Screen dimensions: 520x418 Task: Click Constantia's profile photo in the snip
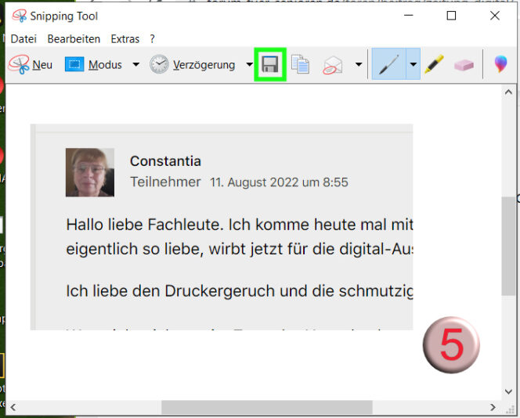[x=90, y=172]
